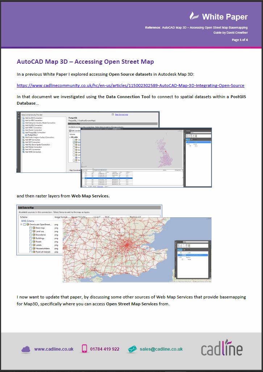Collapse the public schema tree node

point(70,137)
